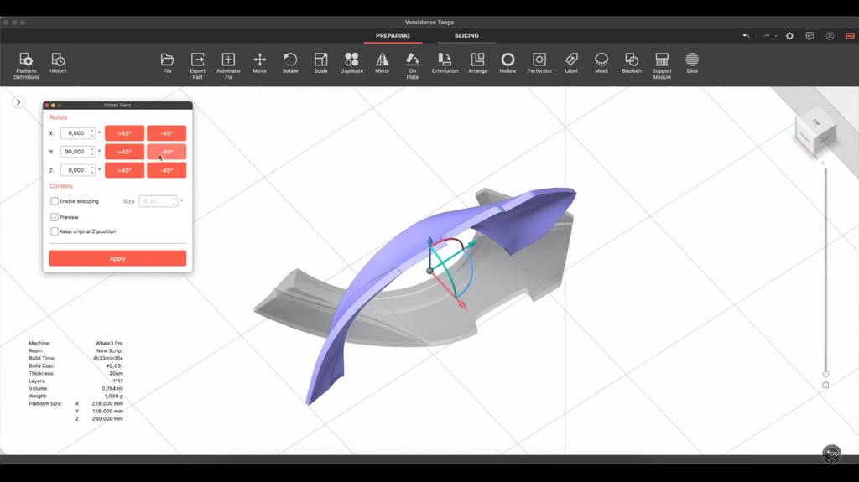Click the 'Whale3 Pro' machine value

(x=109, y=343)
